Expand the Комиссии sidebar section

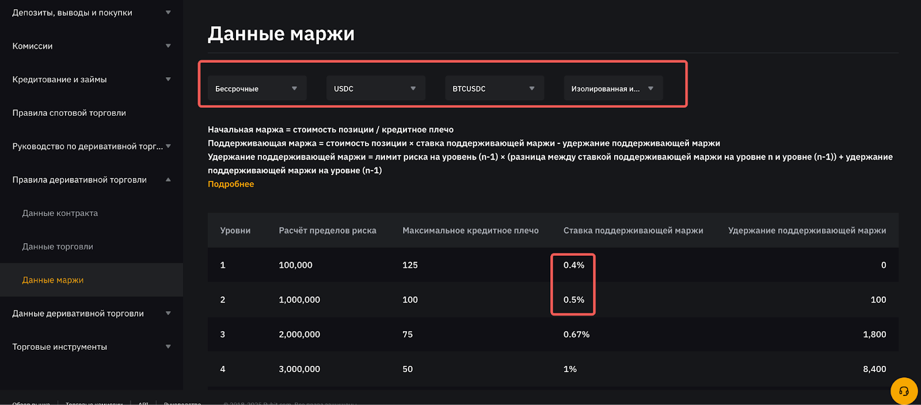(91, 46)
